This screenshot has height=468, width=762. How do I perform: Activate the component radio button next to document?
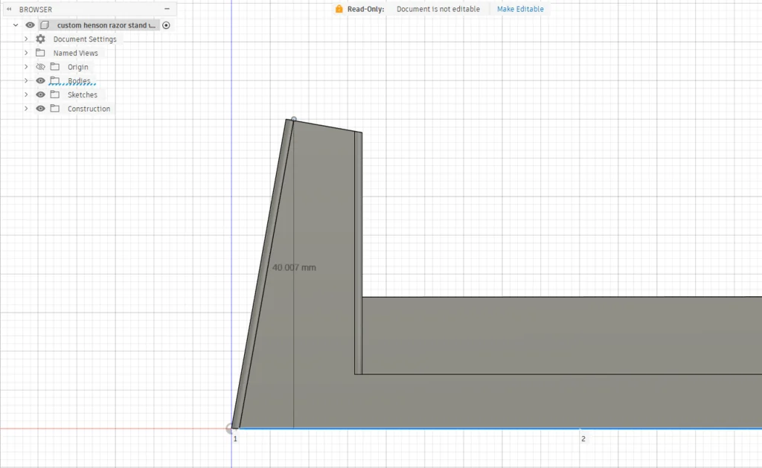166,25
